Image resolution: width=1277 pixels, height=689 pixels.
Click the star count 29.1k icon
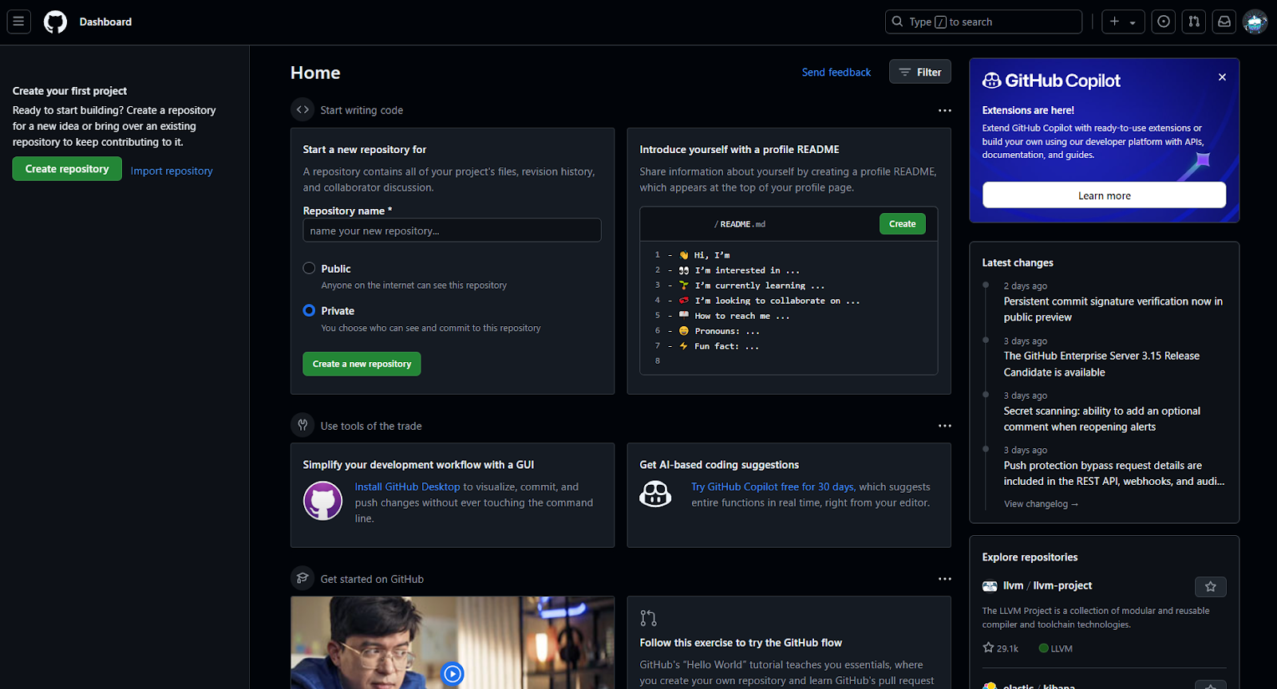tap(988, 648)
